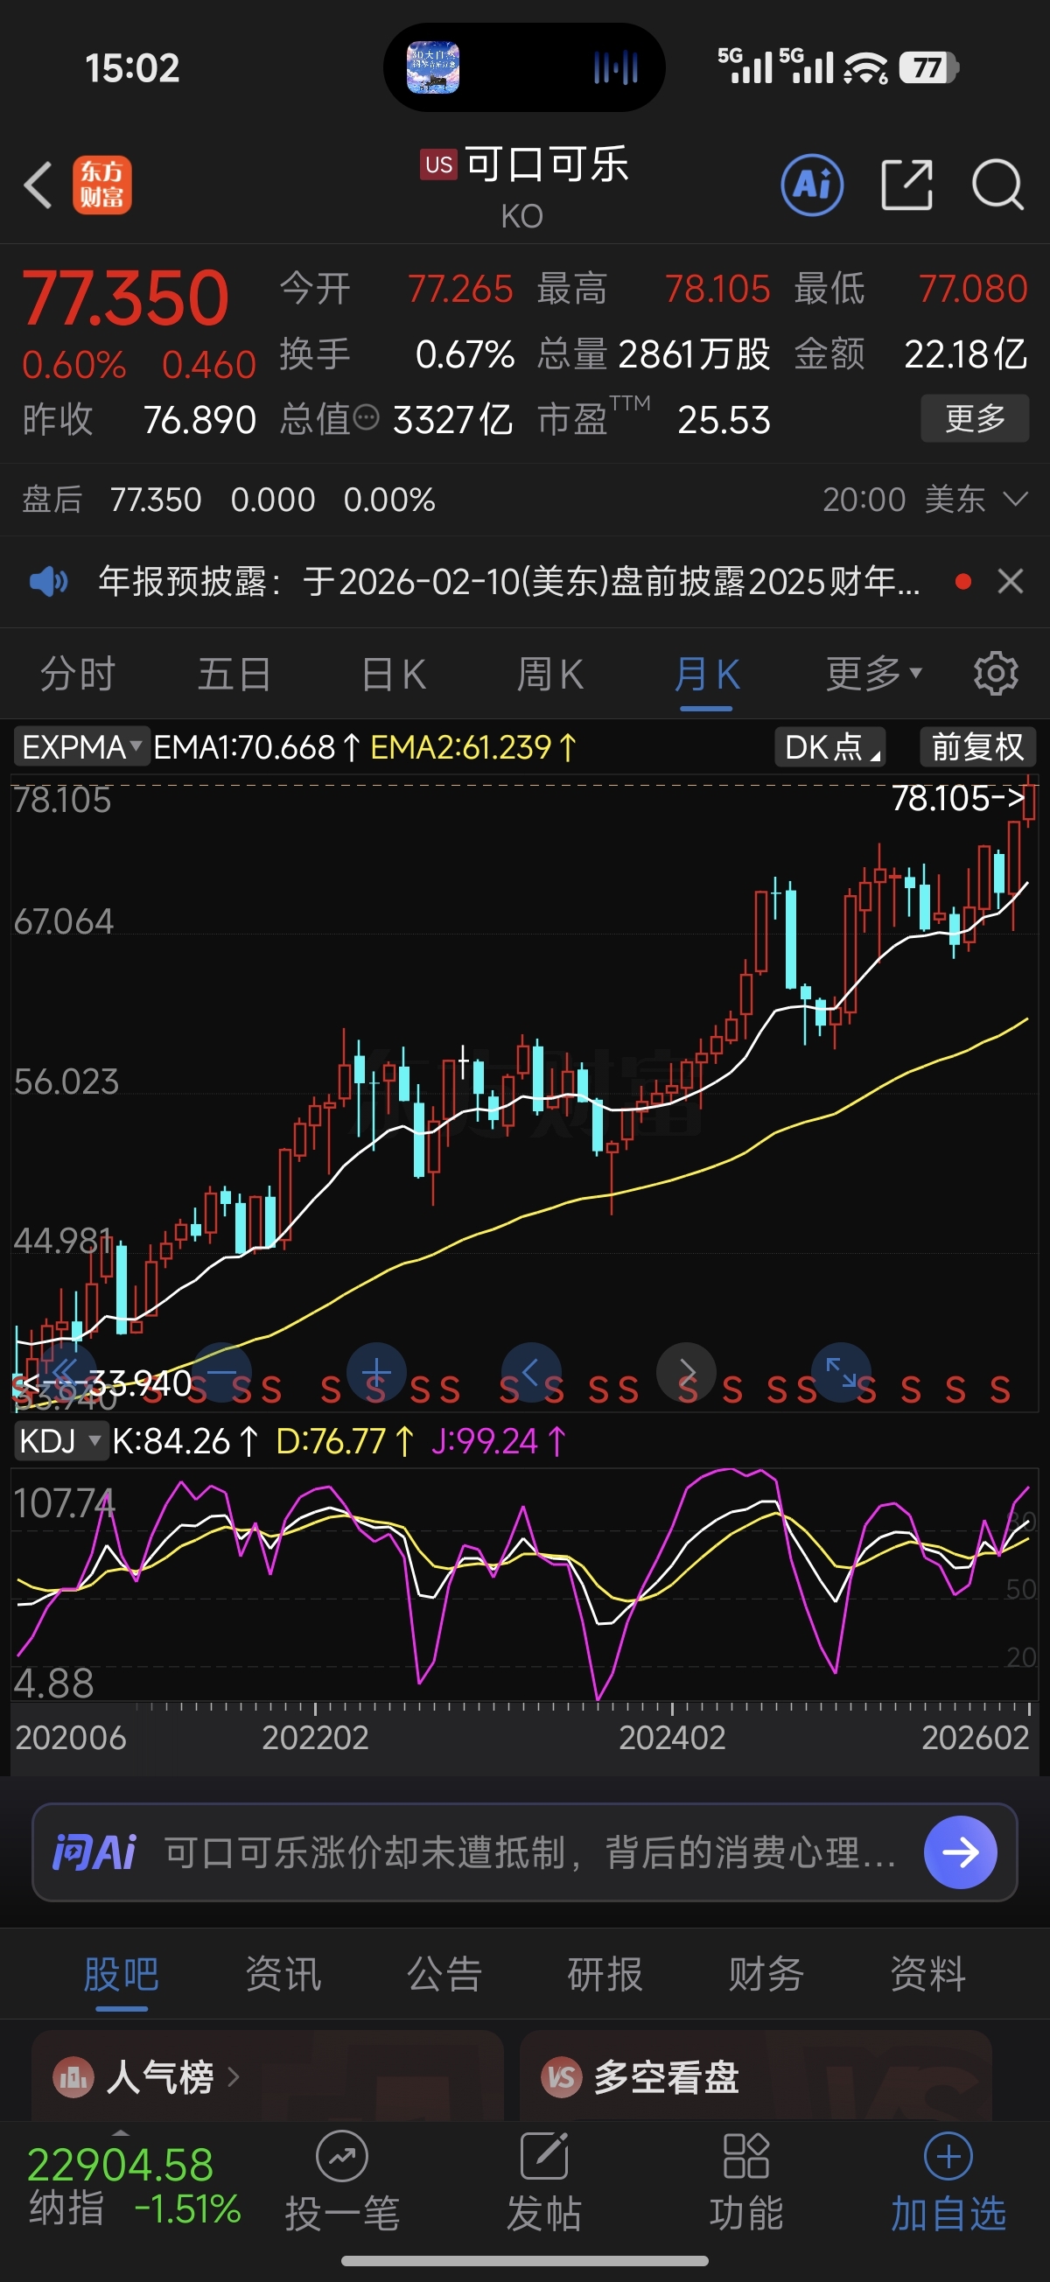
Task: Expand chart to fullscreen
Action: (x=841, y=1372)
